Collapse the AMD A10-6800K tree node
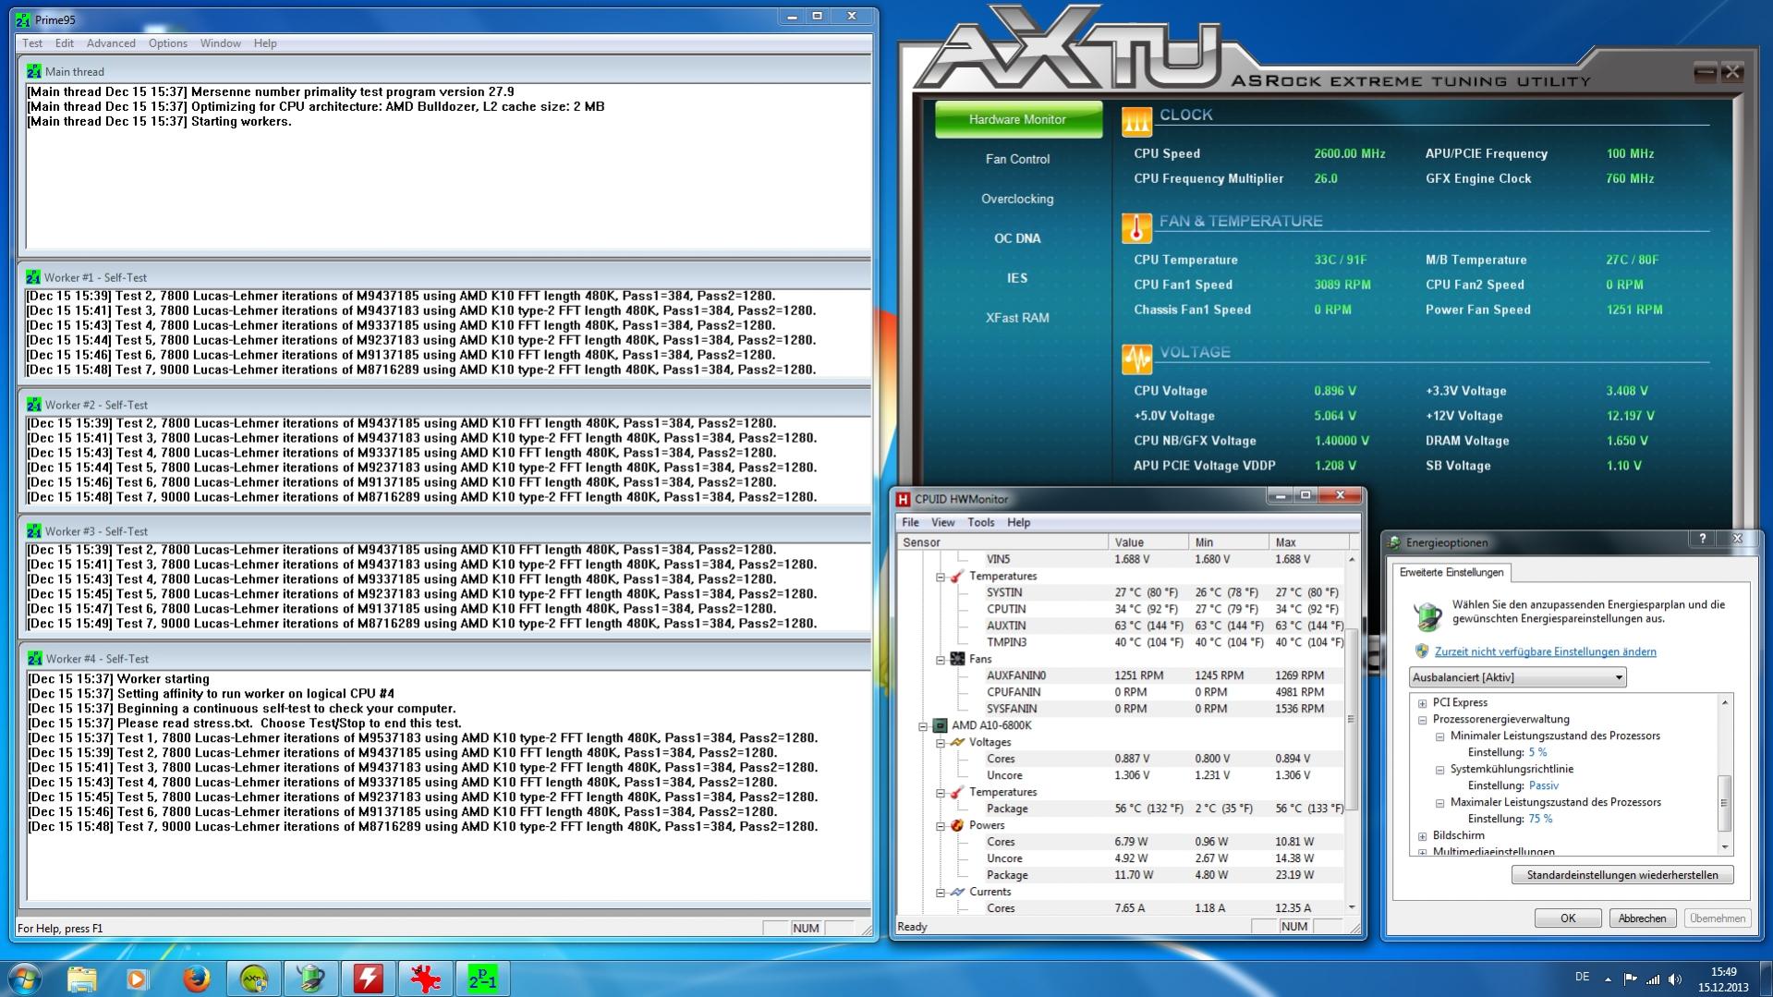Screen dimensions: 1773x997 coord(922,726)
